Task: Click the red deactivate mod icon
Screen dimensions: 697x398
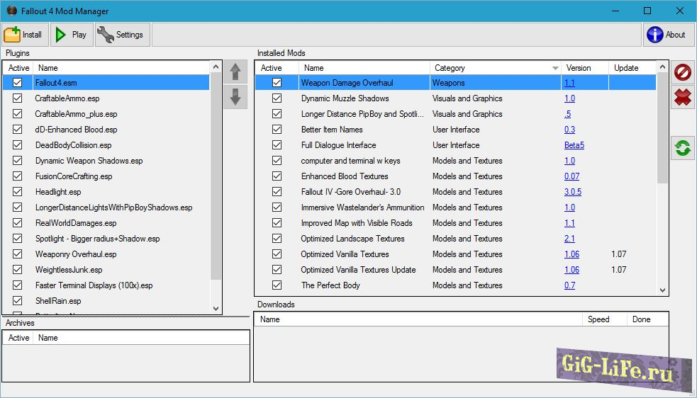Action: (682, 72)
